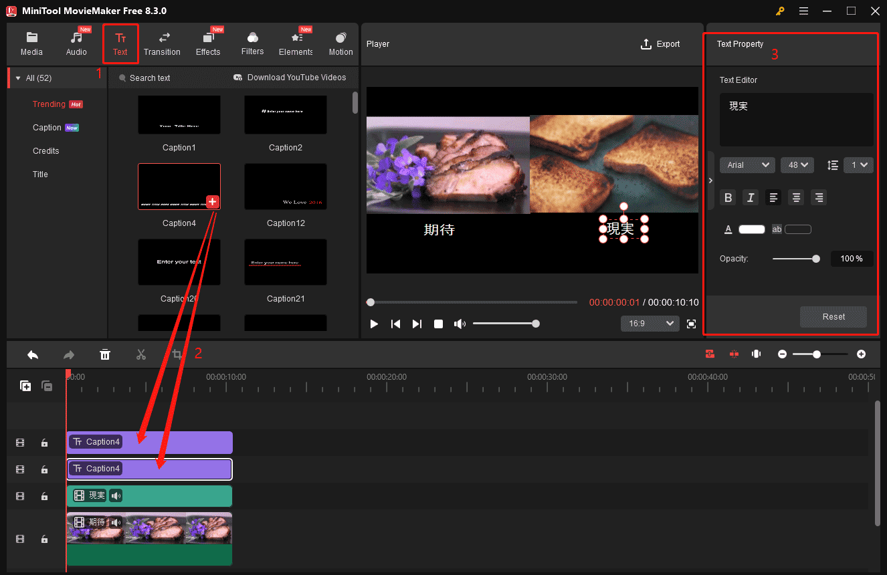Open Download YouTube Videos
This screenshot has width=887, height=575.
point(290,78)
